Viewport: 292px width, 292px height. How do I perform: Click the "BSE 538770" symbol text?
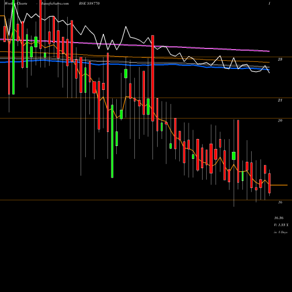[89, 4]
